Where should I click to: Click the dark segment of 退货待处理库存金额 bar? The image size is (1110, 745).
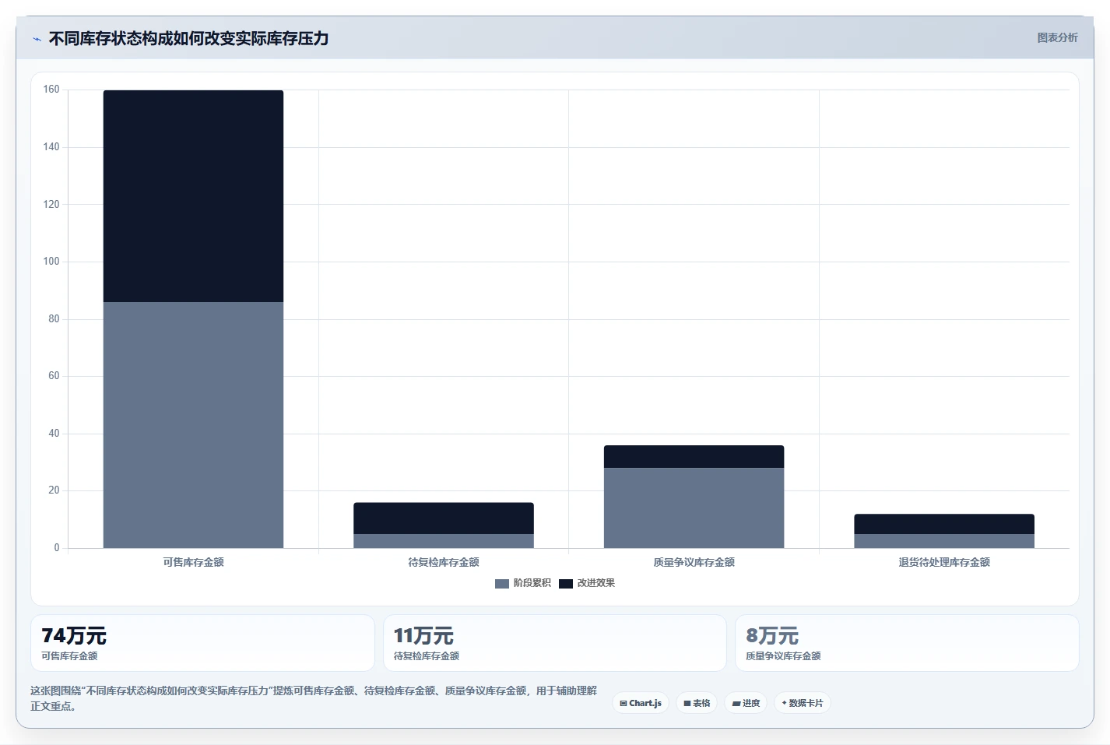(x=944, y=524)
